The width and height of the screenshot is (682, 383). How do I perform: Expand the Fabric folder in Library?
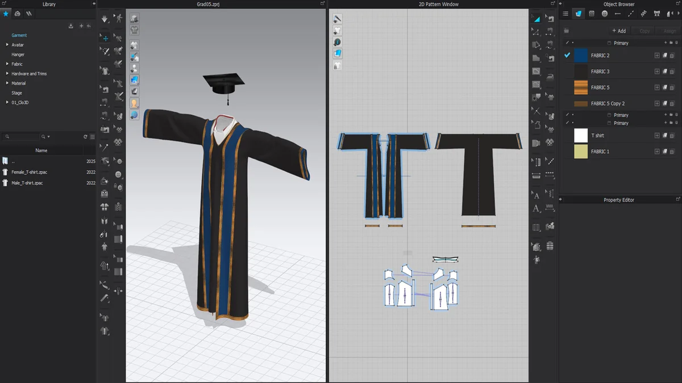coord(7,64)
